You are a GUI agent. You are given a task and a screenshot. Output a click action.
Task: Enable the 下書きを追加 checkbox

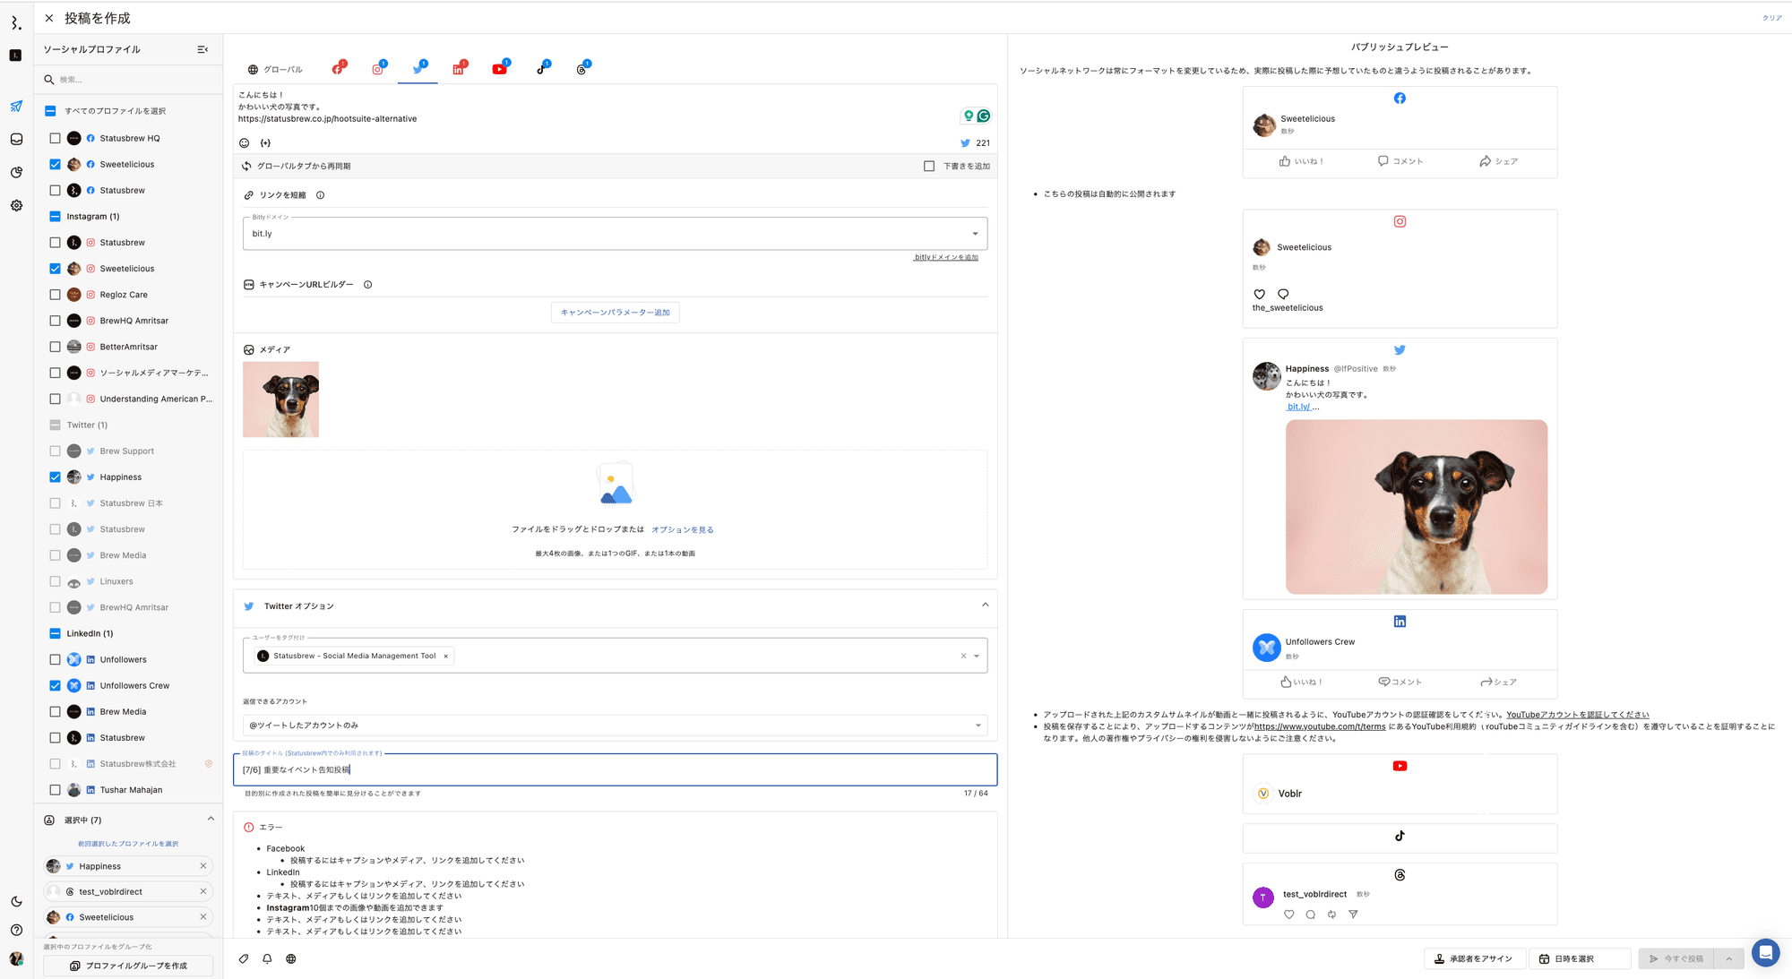pos(929,167)
